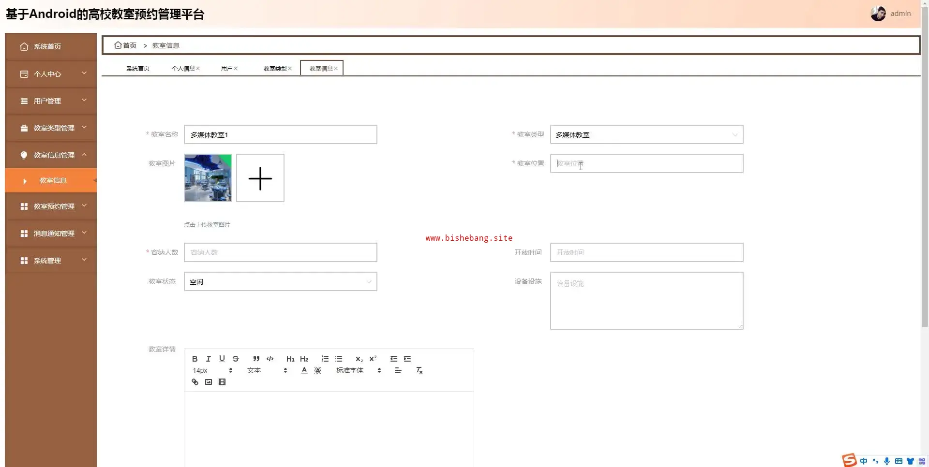Screen dimensions: 929x467
Task: Expand the 教室预约管理 sidebar menu
Action: tap(51, 206)
